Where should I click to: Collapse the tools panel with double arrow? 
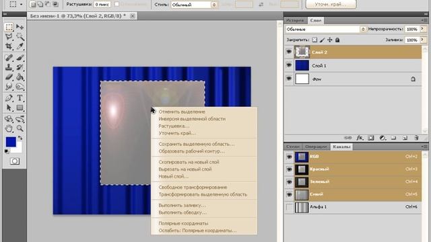tap(5, 14)
